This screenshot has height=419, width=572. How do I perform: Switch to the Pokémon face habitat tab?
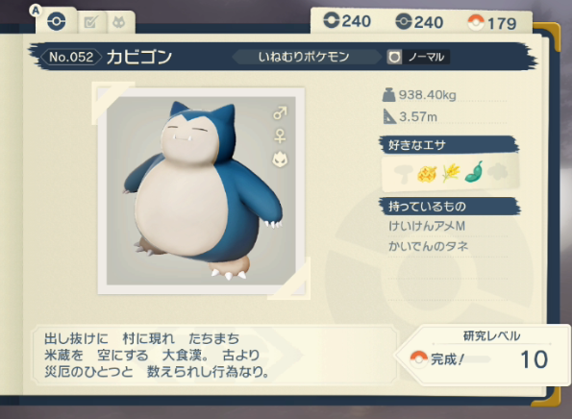(118, 23)
